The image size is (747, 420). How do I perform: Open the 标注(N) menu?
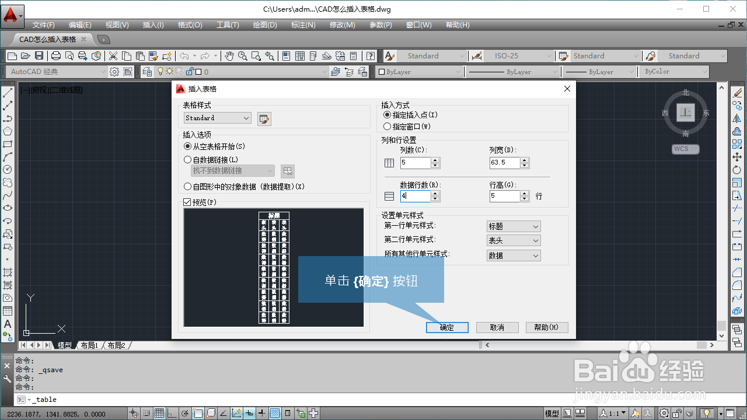(x=303, y=25)
